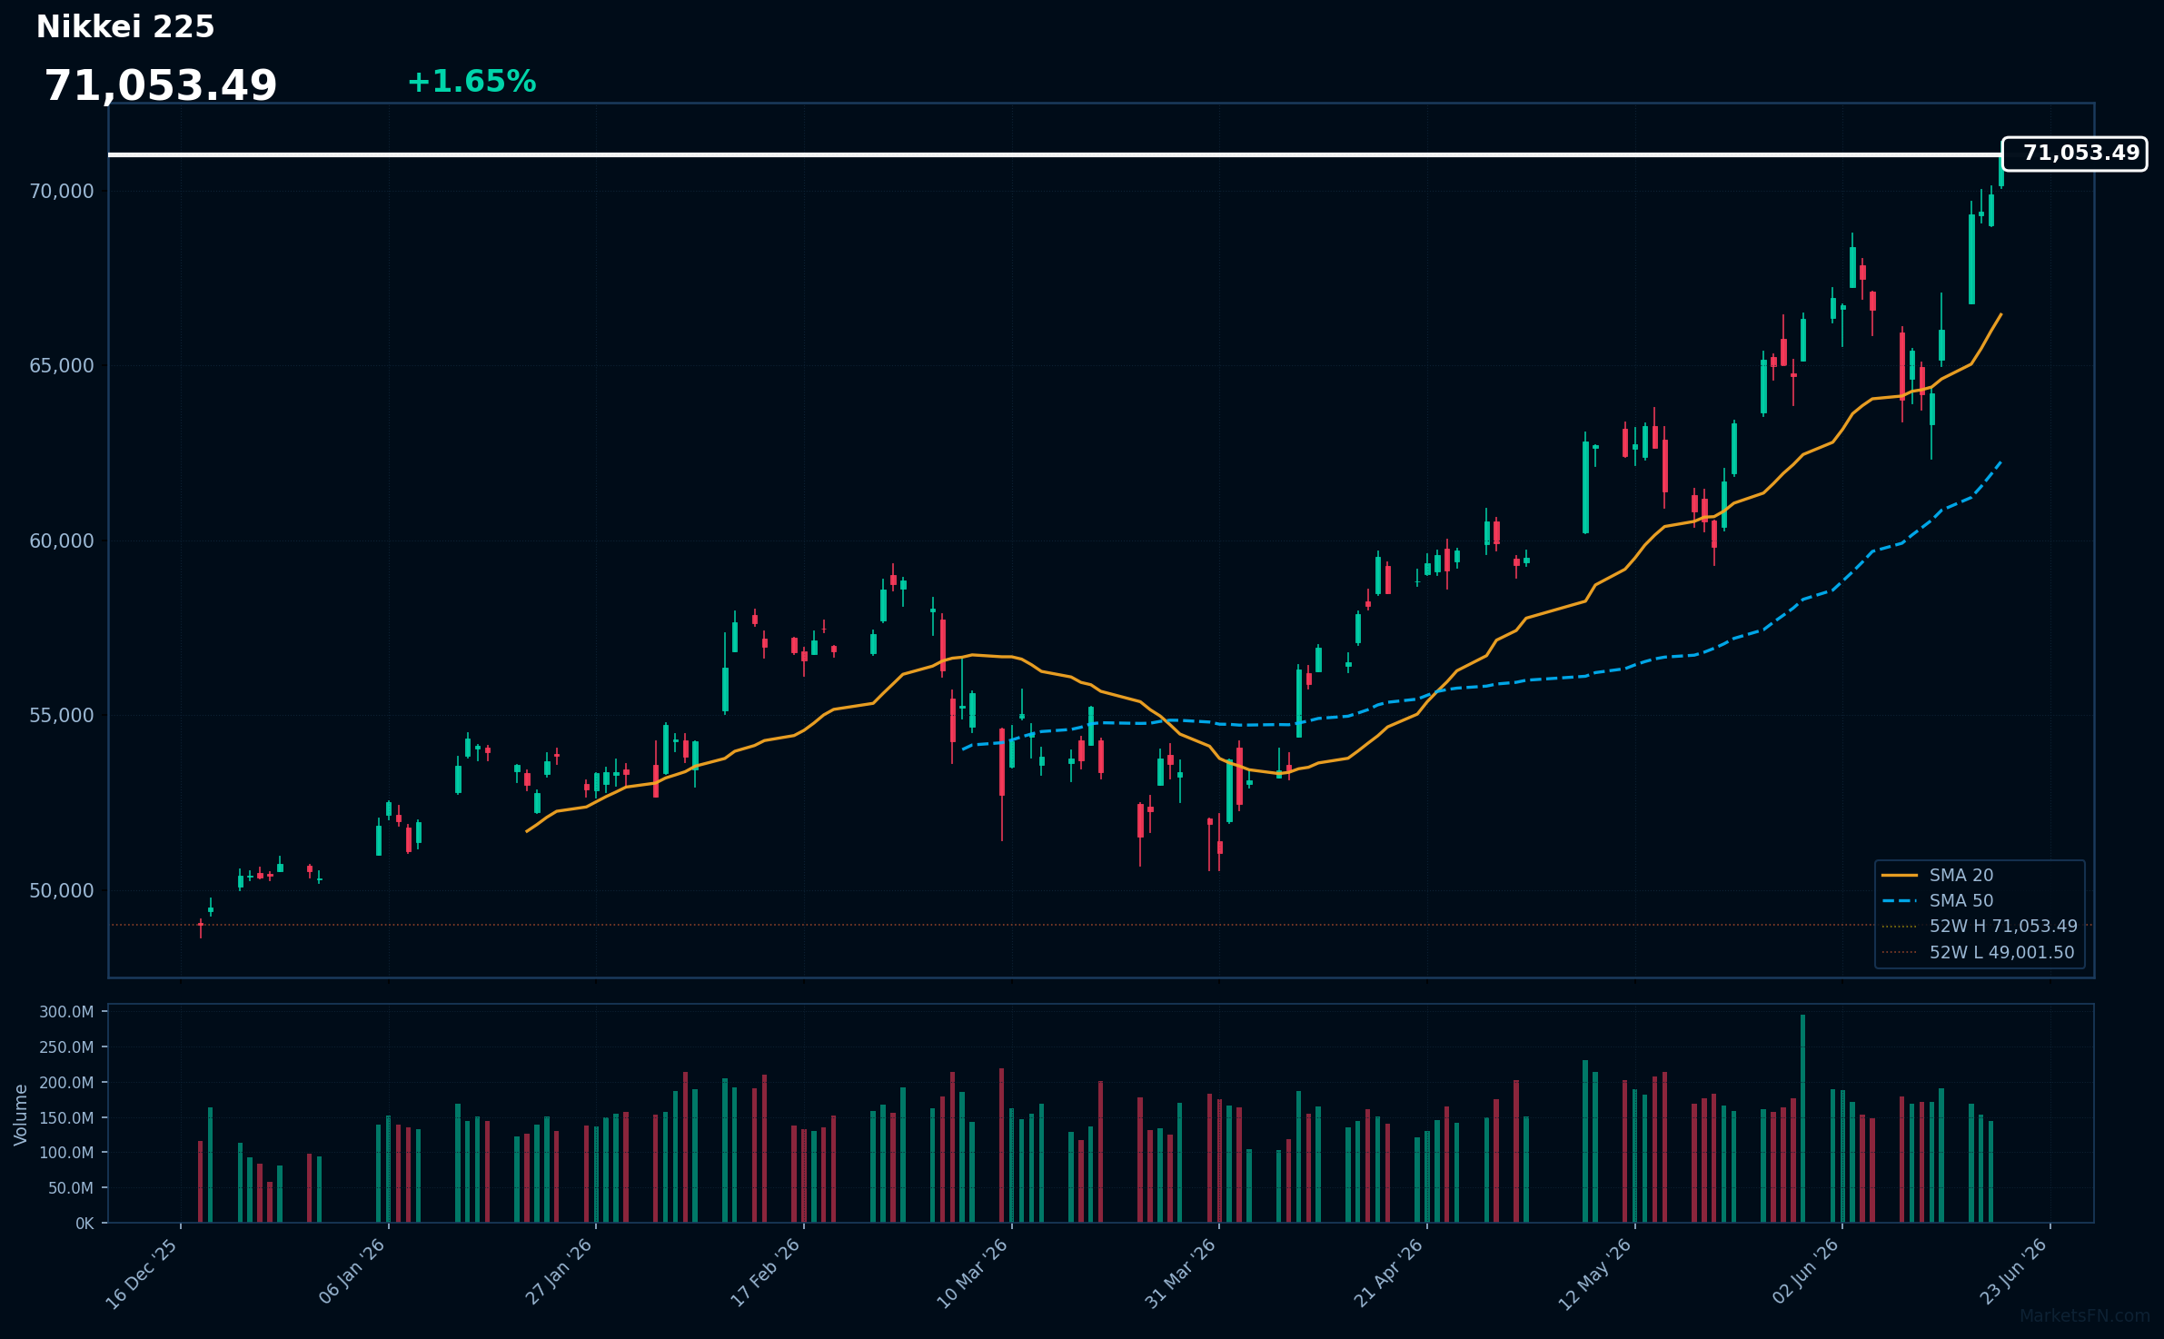Click the 02 Jun '26 date label
This screenshot has width=2164, height=1339.
pos(1805,1273)
